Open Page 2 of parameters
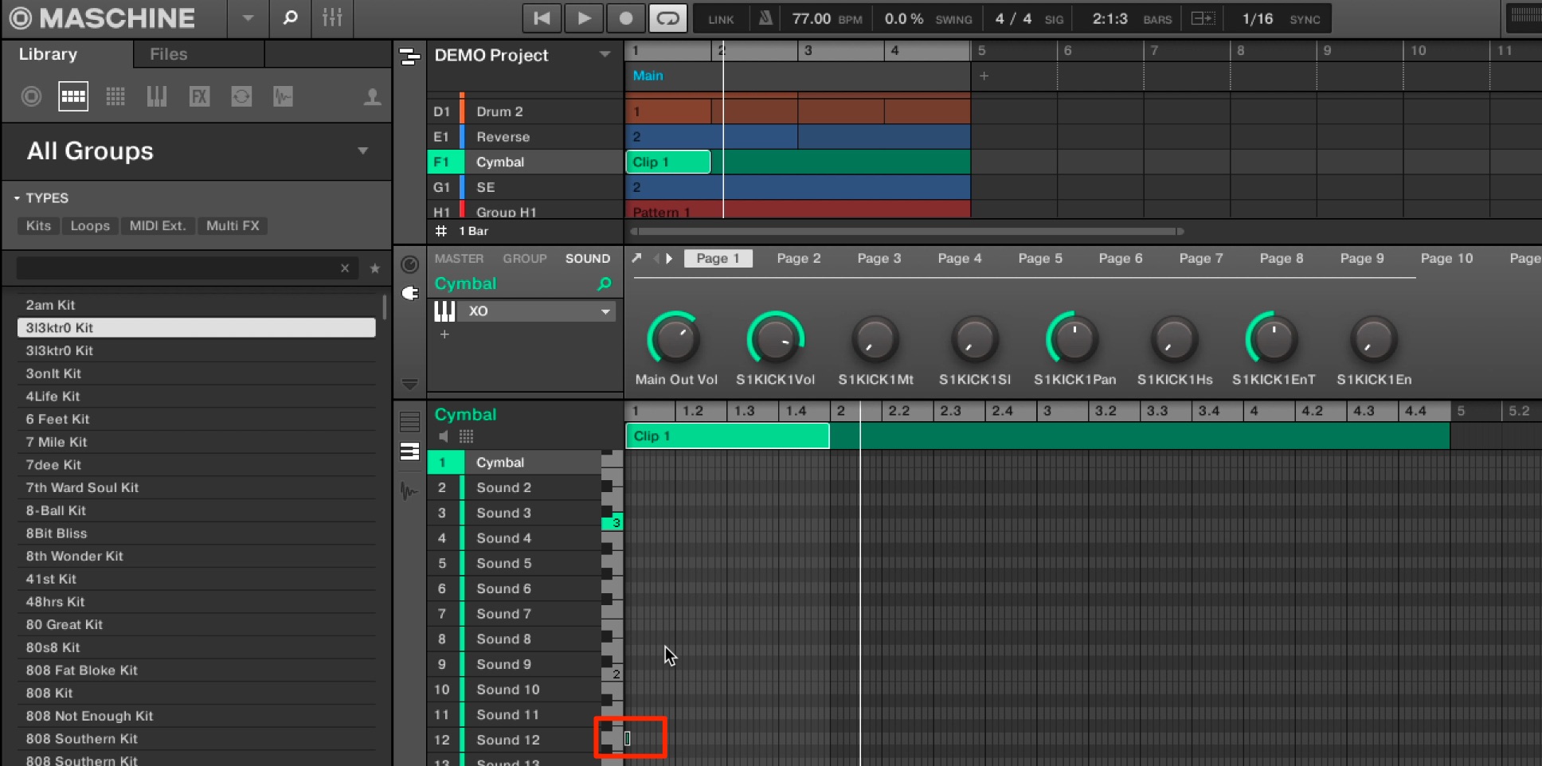The width and height of the screenshot is (1542, 766). click(798, 258)
